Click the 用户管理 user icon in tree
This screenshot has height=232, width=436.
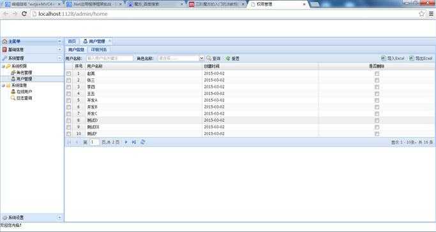[13, 79]
